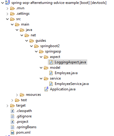Click the .gitignore text file icon
The width and height of the screenshot is (114, 136).
[12, 116]
